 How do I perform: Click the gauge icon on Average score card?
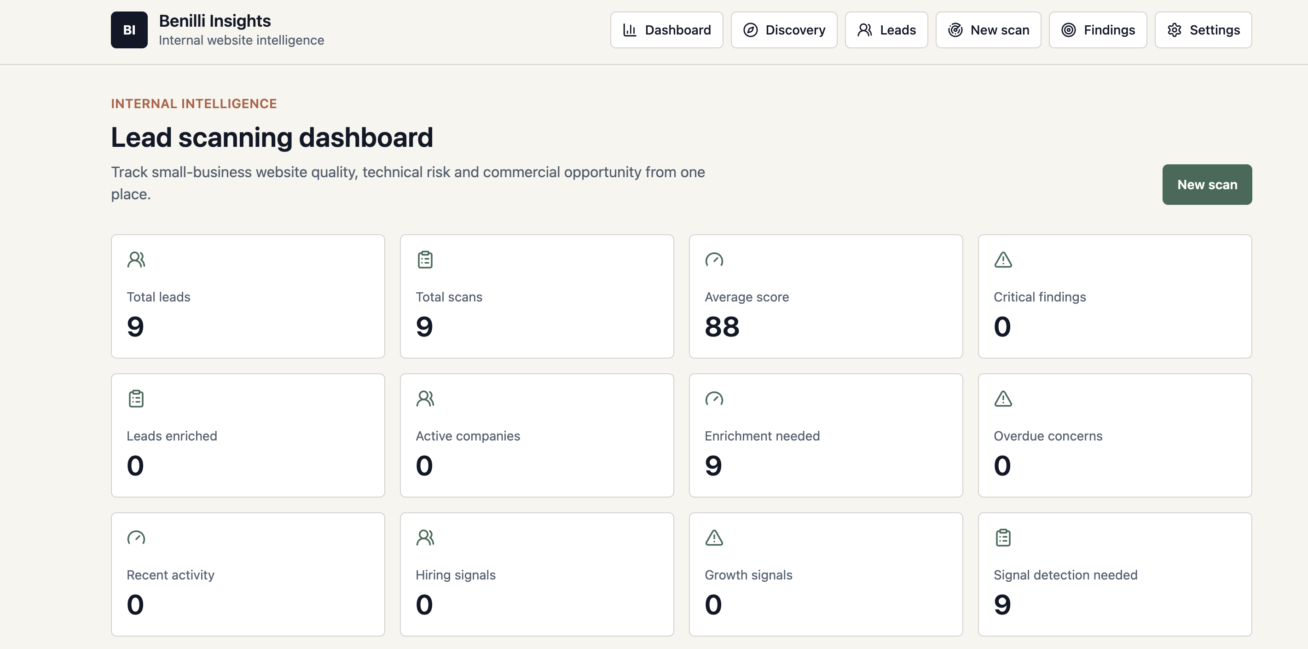[714, 260]
